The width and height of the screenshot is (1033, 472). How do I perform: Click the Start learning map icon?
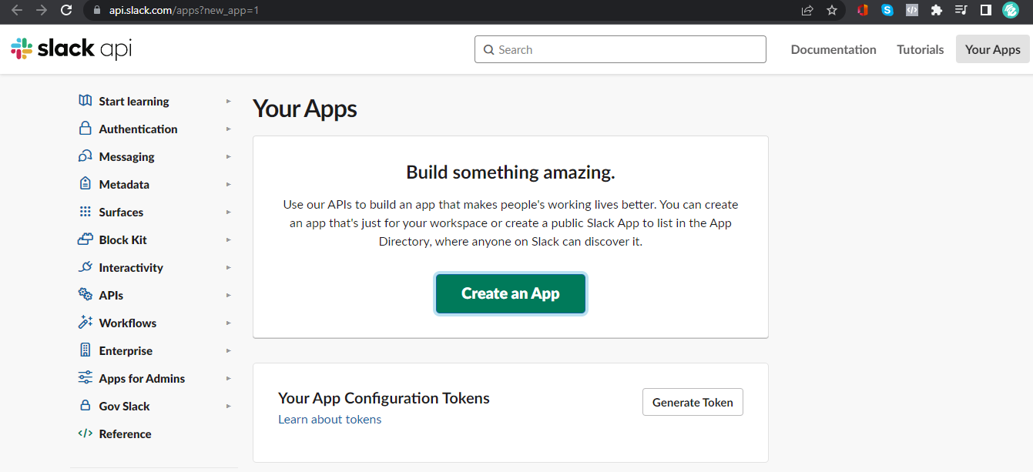(x=86, y=101)
